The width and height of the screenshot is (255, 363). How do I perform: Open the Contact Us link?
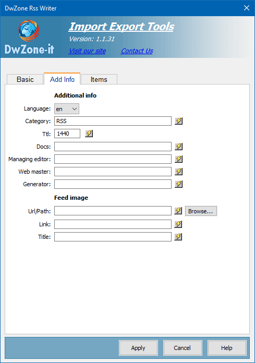point(137,51)
